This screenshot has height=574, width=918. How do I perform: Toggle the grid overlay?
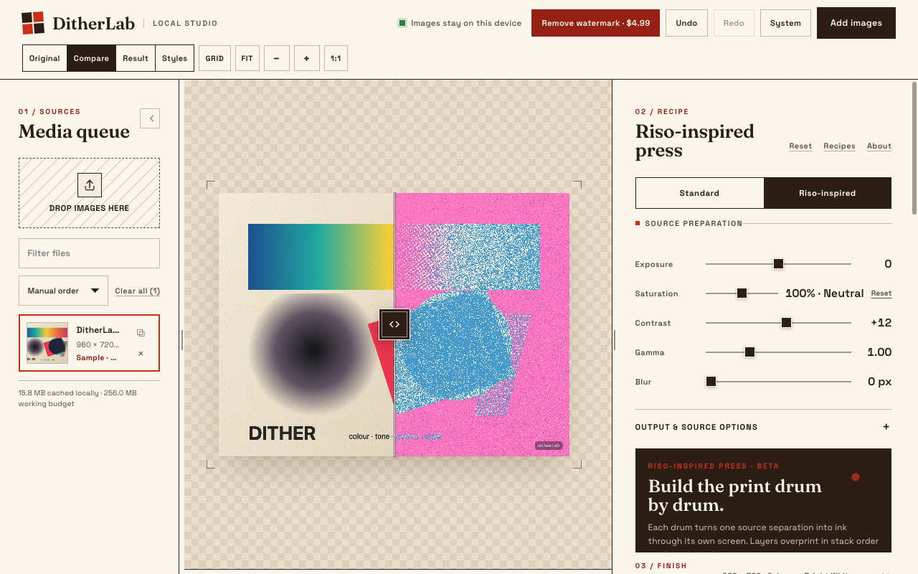[x=214, y=59]
